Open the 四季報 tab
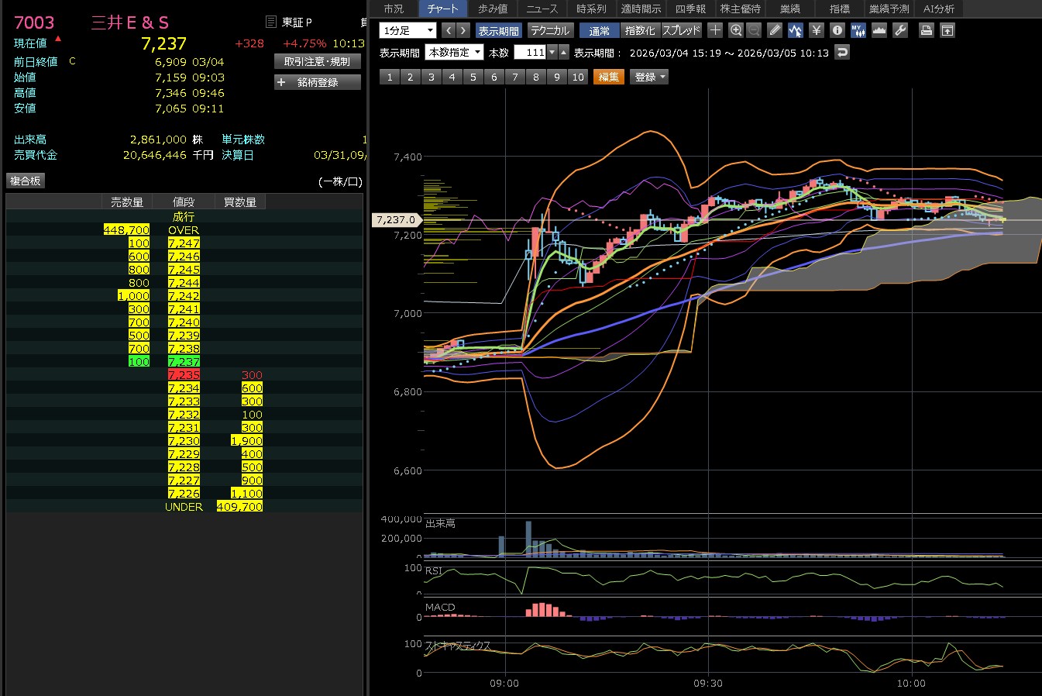1042x696 pixels. click(x=690, y=9)
